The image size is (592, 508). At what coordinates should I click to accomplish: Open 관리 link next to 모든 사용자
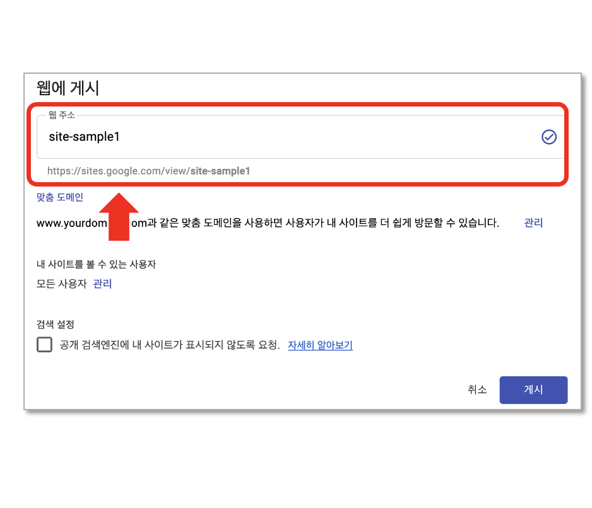[102, 284]
